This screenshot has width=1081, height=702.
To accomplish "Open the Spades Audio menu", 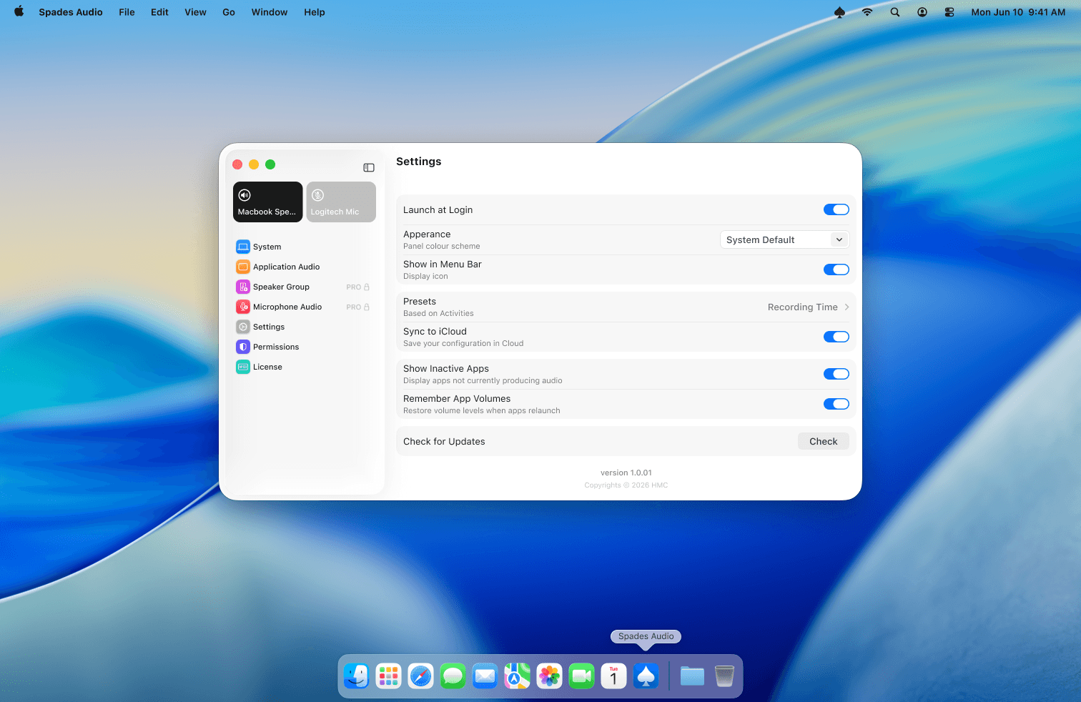I will [70, 12].
